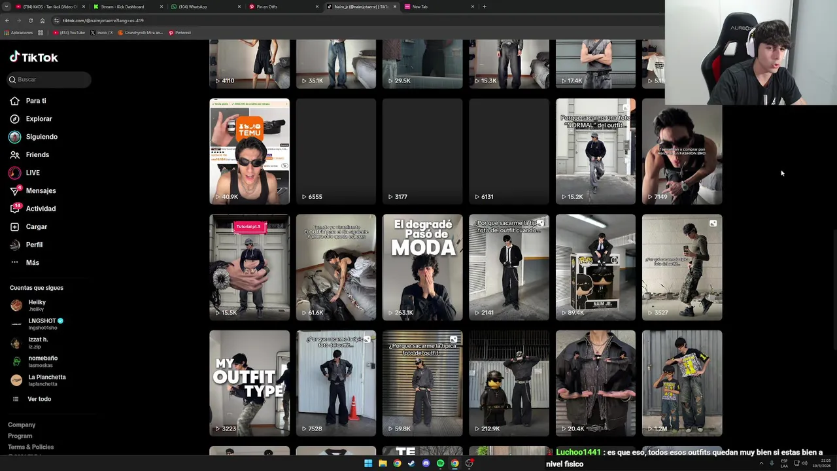Image resolution: width=837 pixels, height=471 pixels.
Task: Open the YouTube bookmark
Action: click(x=69, y=33)
